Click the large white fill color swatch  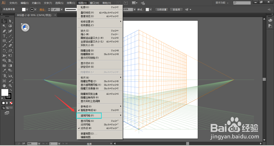point(5,92)
